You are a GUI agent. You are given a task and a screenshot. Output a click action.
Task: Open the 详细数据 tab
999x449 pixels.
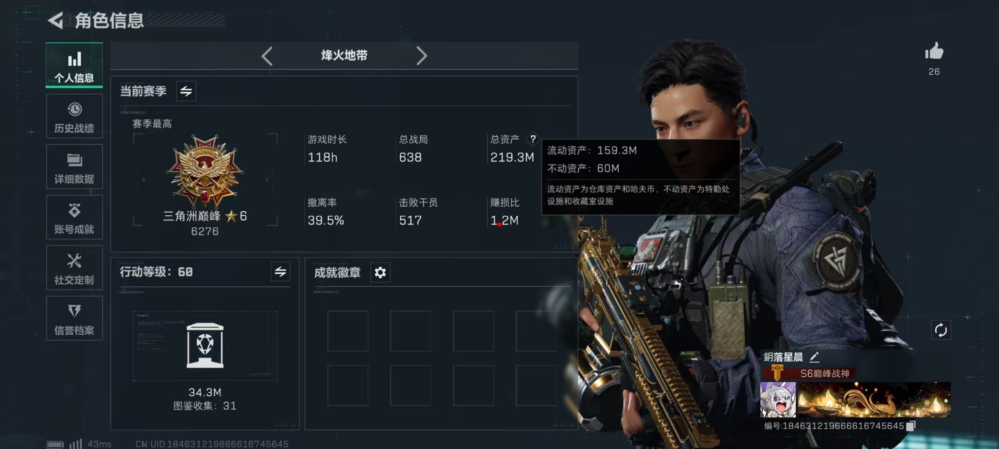[x=74, y=166]
